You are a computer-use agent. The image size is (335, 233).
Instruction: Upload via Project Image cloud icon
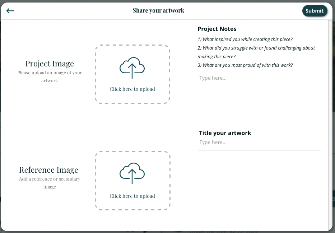coord(132,68)
